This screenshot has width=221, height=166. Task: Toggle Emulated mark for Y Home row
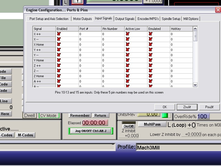(151, 60)
